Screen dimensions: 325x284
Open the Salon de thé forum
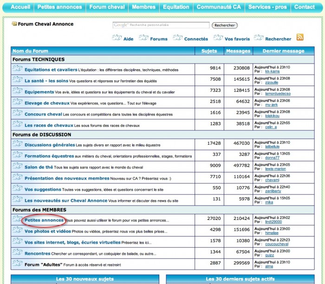pos(39,167)
